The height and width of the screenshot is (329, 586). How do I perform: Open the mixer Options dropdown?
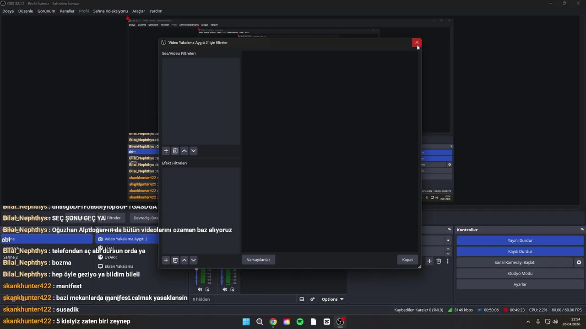pyautogui.click(x=333, y=299)
